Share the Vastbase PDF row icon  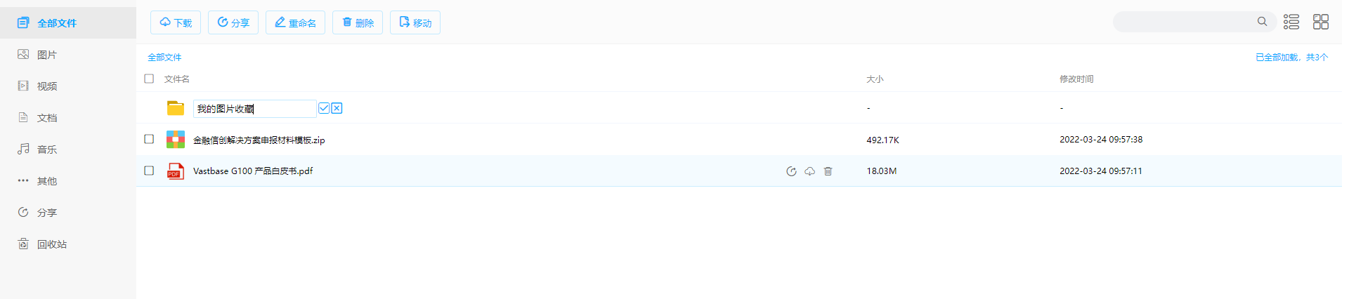[791, 171]
